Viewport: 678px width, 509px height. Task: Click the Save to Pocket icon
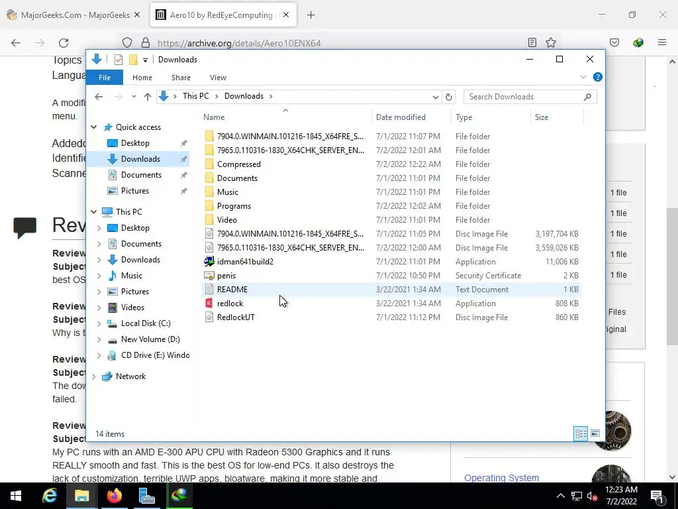614,42
